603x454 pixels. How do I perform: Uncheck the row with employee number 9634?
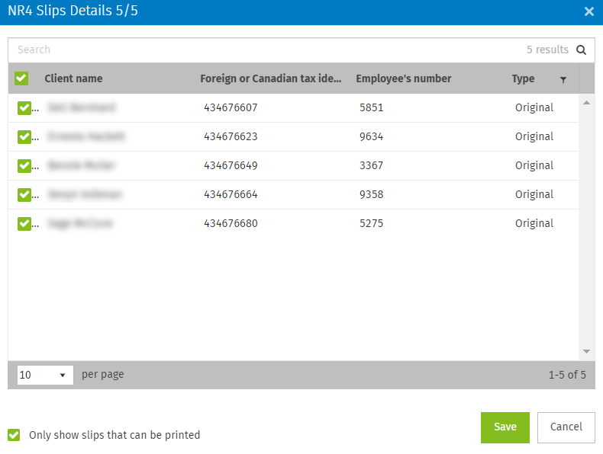point(24,137)
